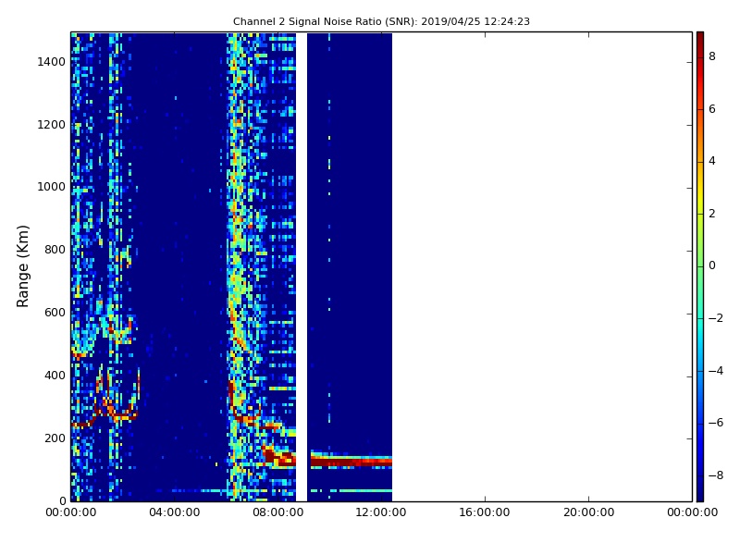The width and height of the screenshot is (740, 555).
Task: Click the 1200 y-axis tick label
Action: pos(52,125)
